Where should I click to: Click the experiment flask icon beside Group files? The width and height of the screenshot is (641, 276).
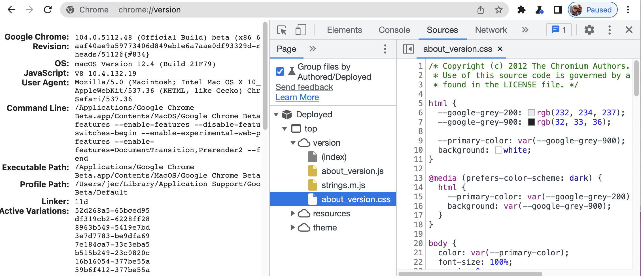pyautogui.click(x=292, y=71)
